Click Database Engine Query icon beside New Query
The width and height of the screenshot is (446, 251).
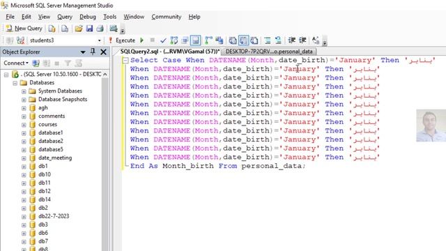52,29
